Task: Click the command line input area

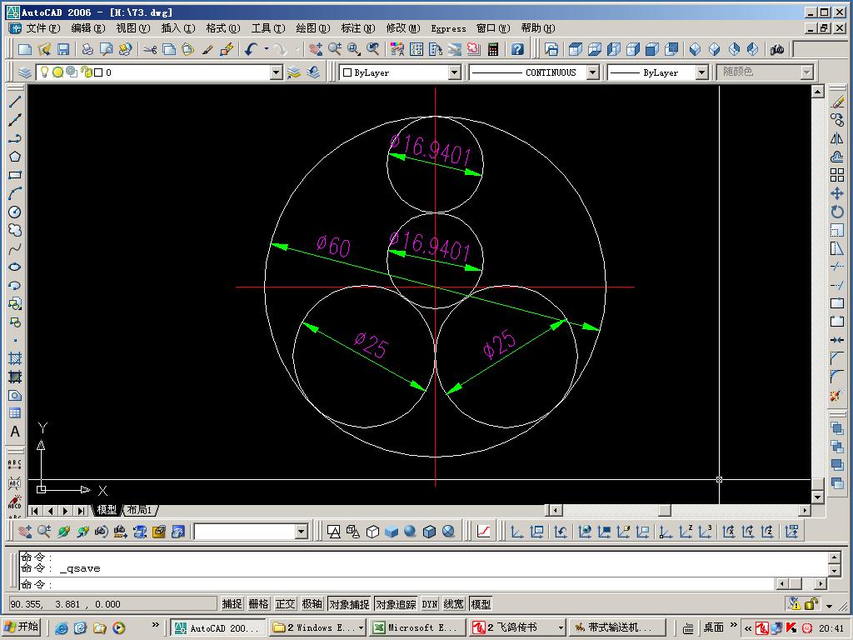Action: [x=397, y=585]
